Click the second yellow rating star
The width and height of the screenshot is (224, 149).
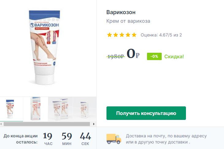pos(116,35)
